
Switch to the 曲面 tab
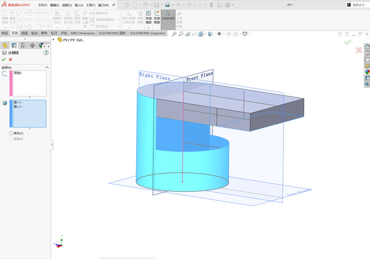point(25,33)
